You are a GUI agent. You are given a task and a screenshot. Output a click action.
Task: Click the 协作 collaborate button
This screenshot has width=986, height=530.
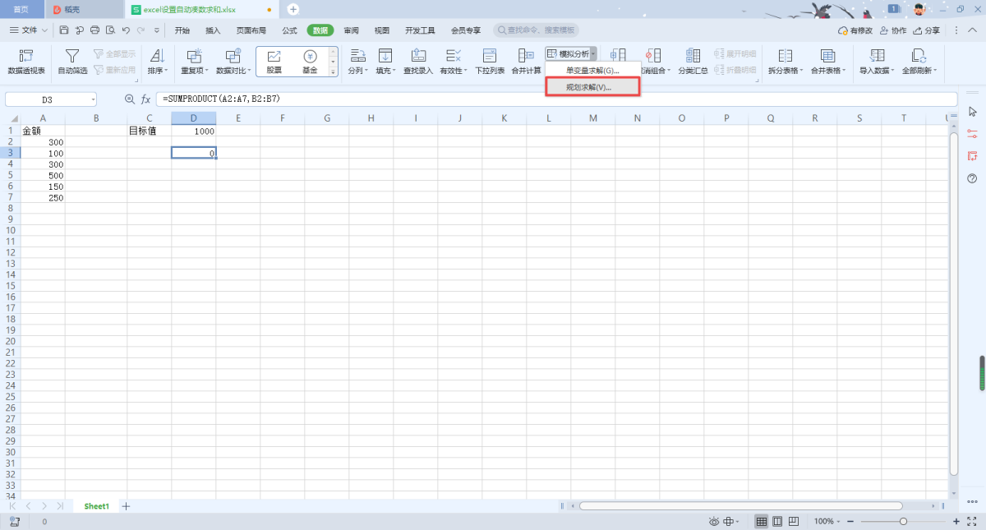click(x=893, y=30)
